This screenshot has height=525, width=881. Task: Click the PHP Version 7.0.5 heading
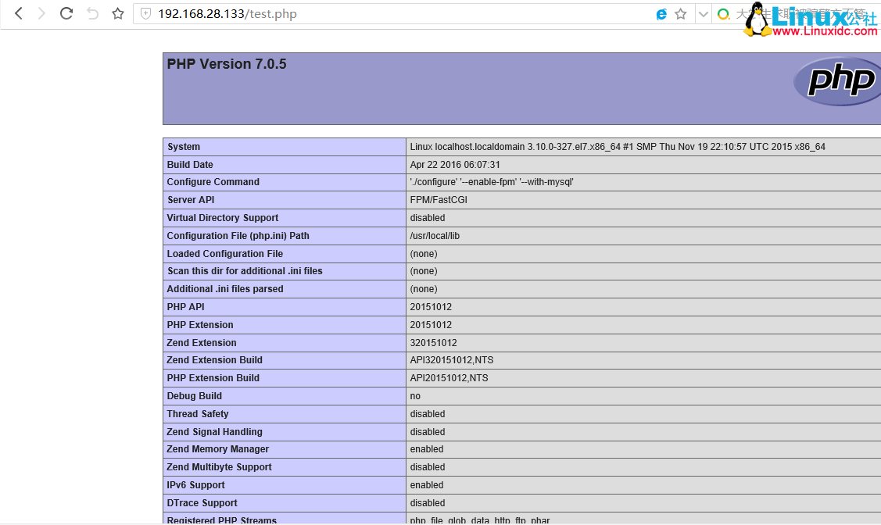click(x=226, y=64)
